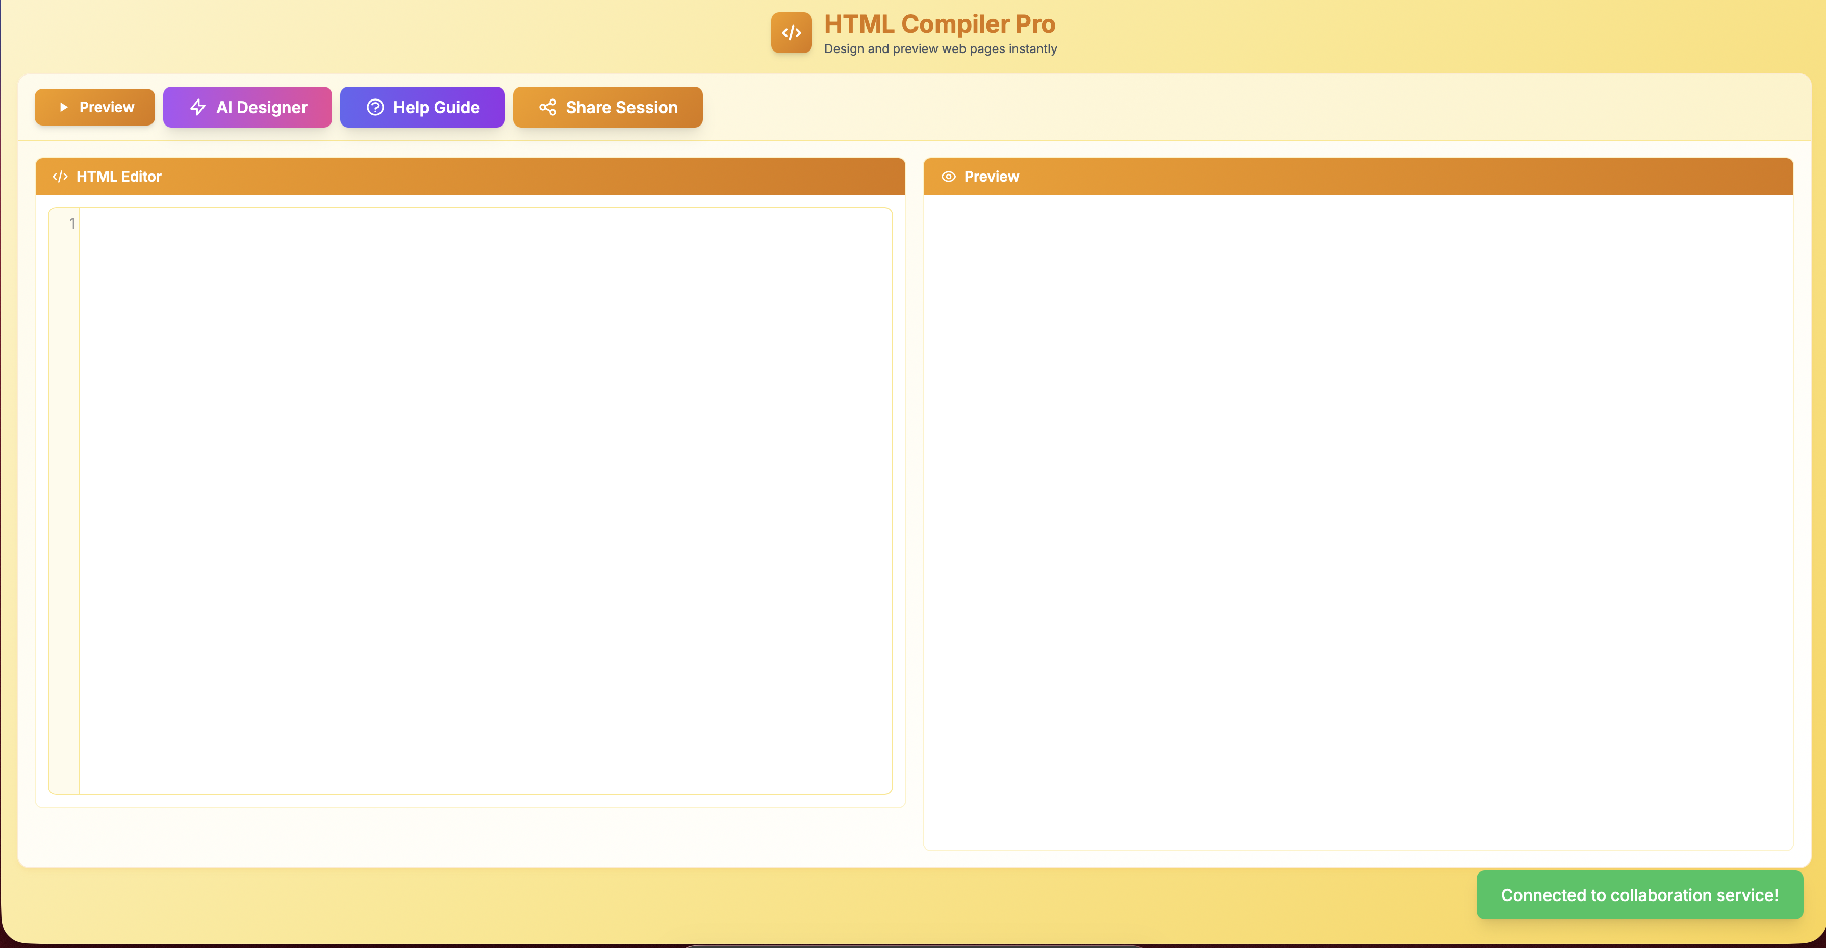Select line number 1 in the gutter

[x=71, y=223]
